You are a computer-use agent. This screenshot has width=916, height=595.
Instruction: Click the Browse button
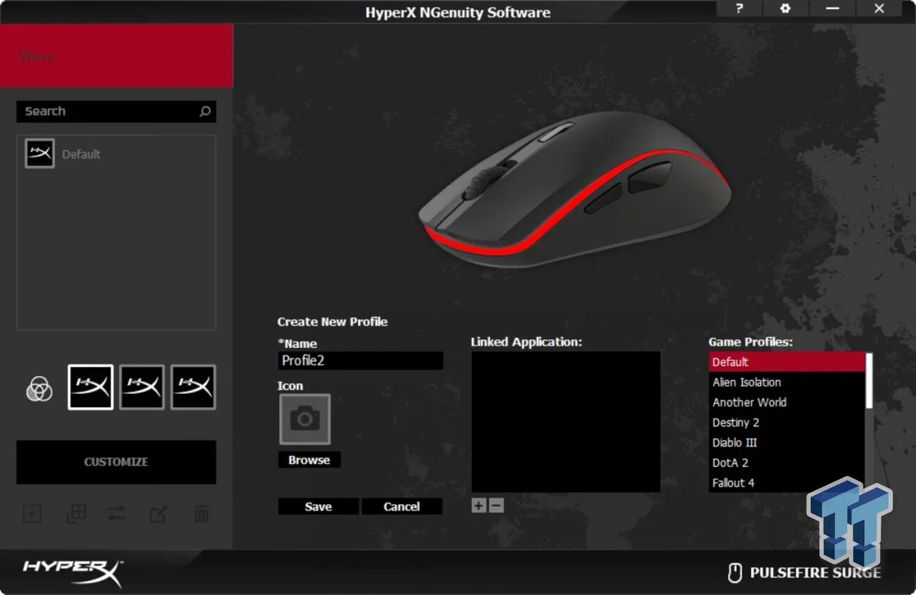click(x=309, y=460)
